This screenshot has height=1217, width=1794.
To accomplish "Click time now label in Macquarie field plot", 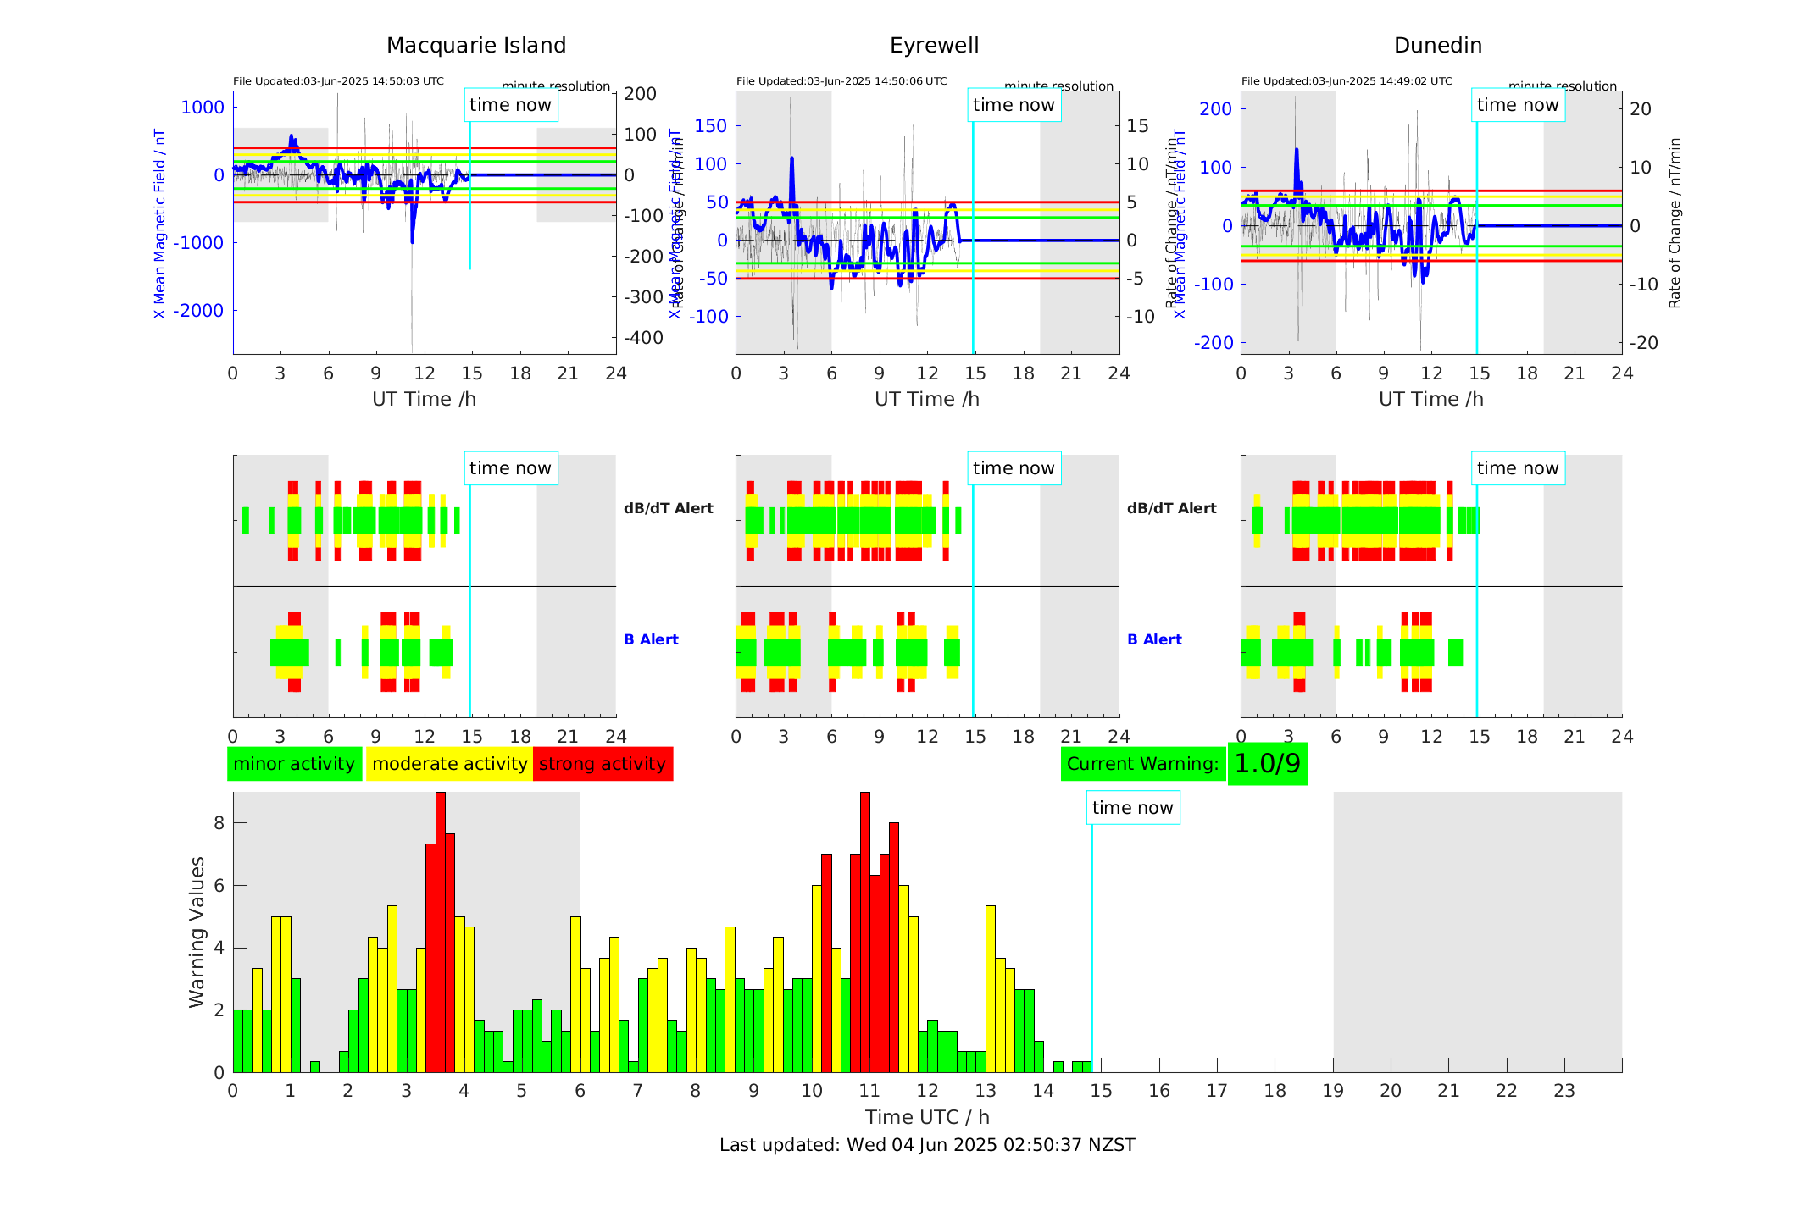I will pos(510,105).
